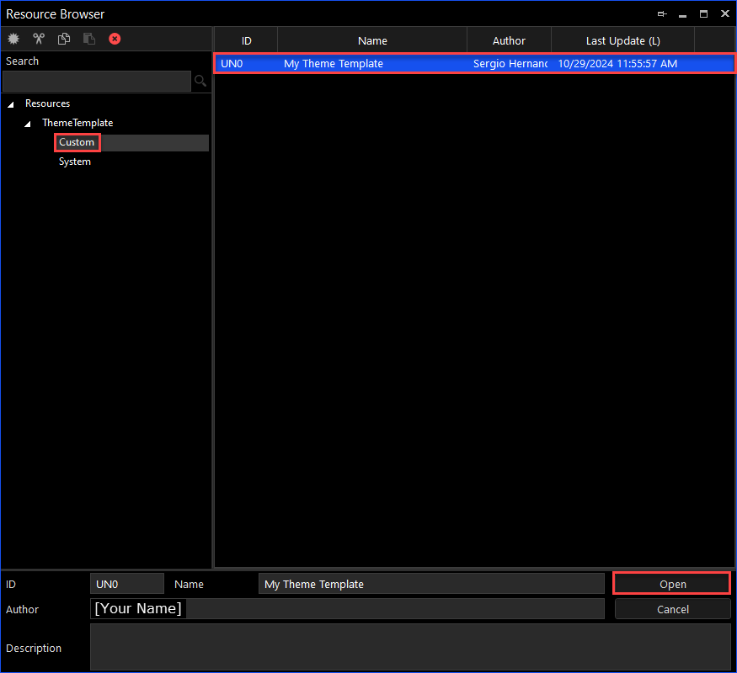The height and width of the screenshot is (673, 737).
Task: Select the System folder
Action: (75, 162)
